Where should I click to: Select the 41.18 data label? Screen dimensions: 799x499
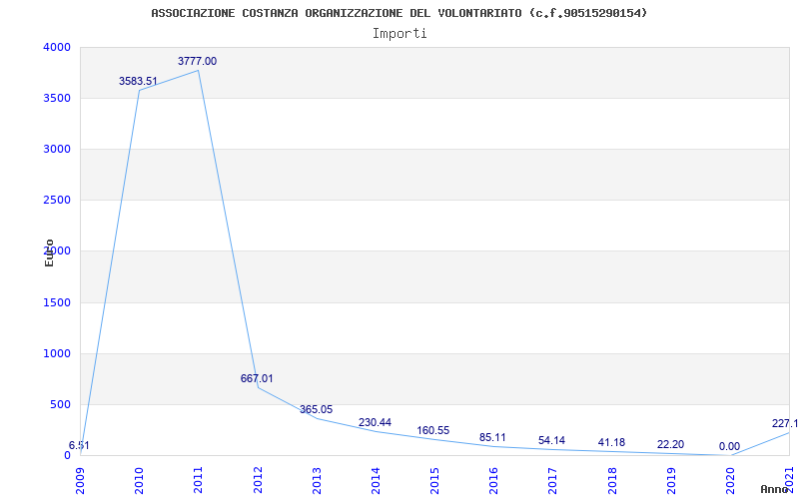[x=610, y=443]
